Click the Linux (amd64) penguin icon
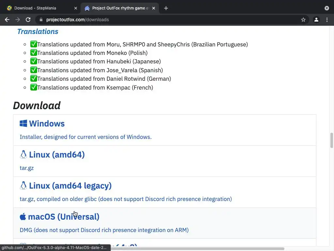Image resolution: width=334 pixels, height=251 pixels. [x=23, y=155]
